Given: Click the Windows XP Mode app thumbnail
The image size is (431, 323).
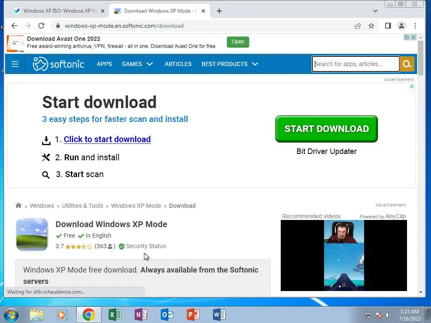Looking at the screenshot, I should pos(32,234).
